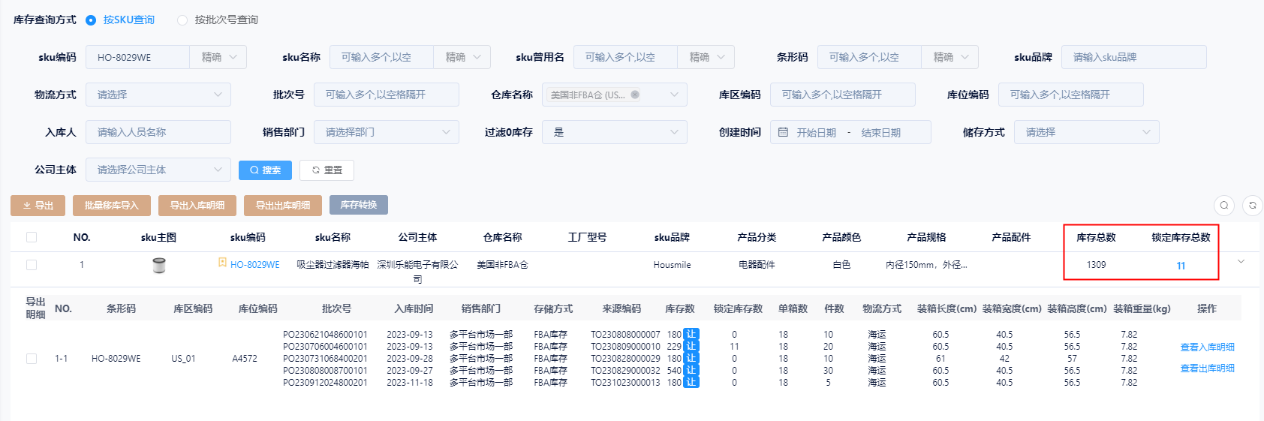Focus the 入库人 input field
The height and width of the screenshot is (421, 1264).
coord(158,132)
